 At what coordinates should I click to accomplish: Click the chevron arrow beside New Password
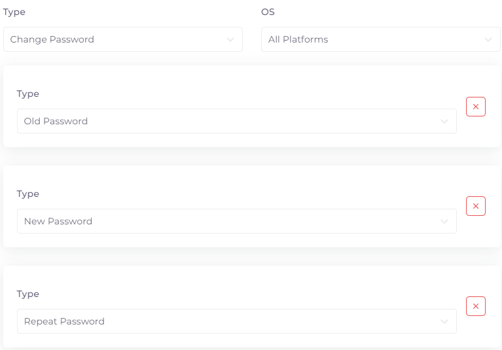pyautogui.click(x=444, y=221)
